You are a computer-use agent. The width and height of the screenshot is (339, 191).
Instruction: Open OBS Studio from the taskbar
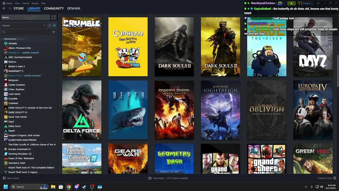pyautogui.click(x=92, y=187)
